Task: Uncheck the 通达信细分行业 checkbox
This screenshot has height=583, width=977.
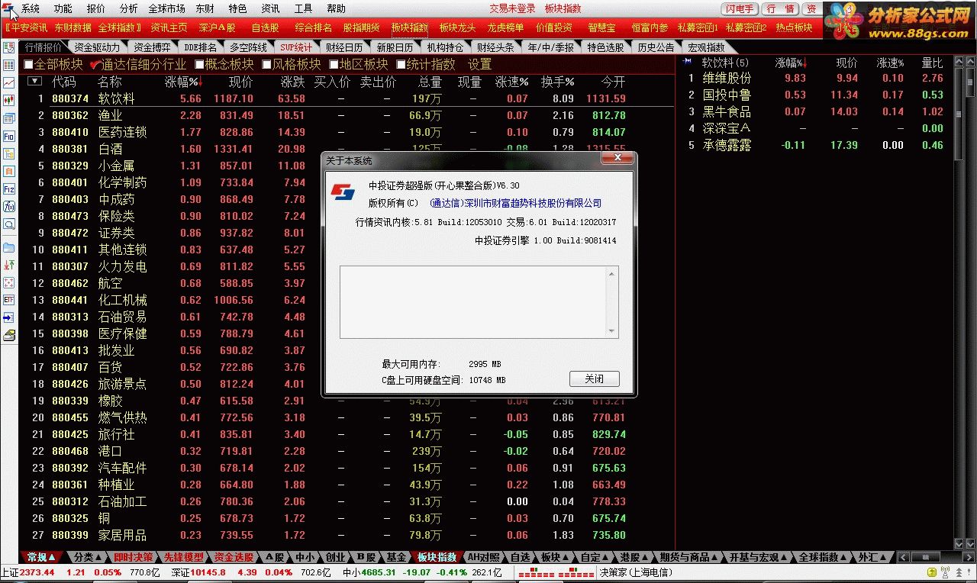Action: point(95,65)
